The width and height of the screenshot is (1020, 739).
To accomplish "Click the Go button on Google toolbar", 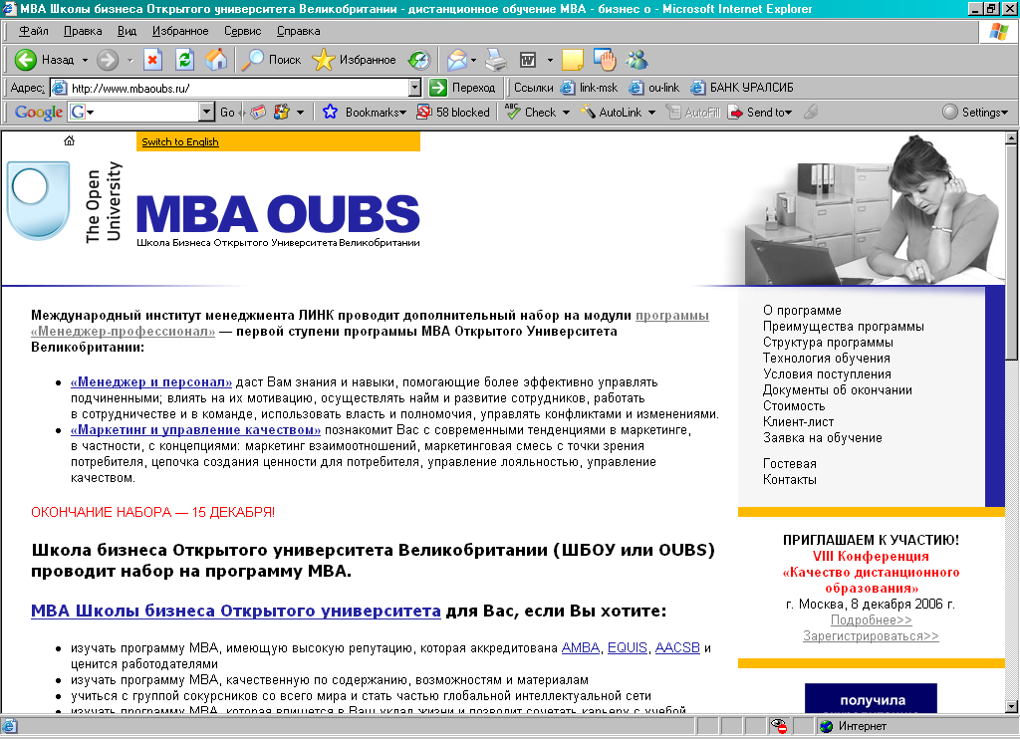I will (x=227, y=112).
